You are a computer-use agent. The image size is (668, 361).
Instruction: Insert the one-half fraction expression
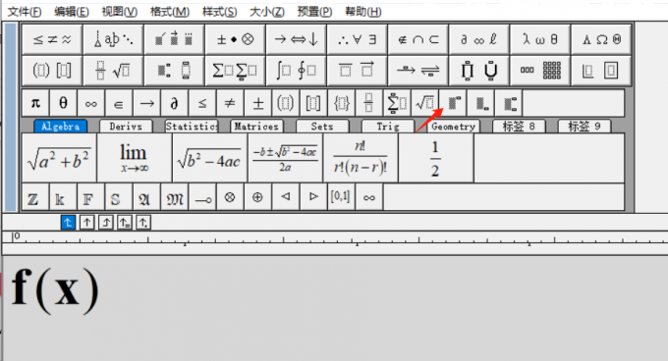(x=436, y=158)
